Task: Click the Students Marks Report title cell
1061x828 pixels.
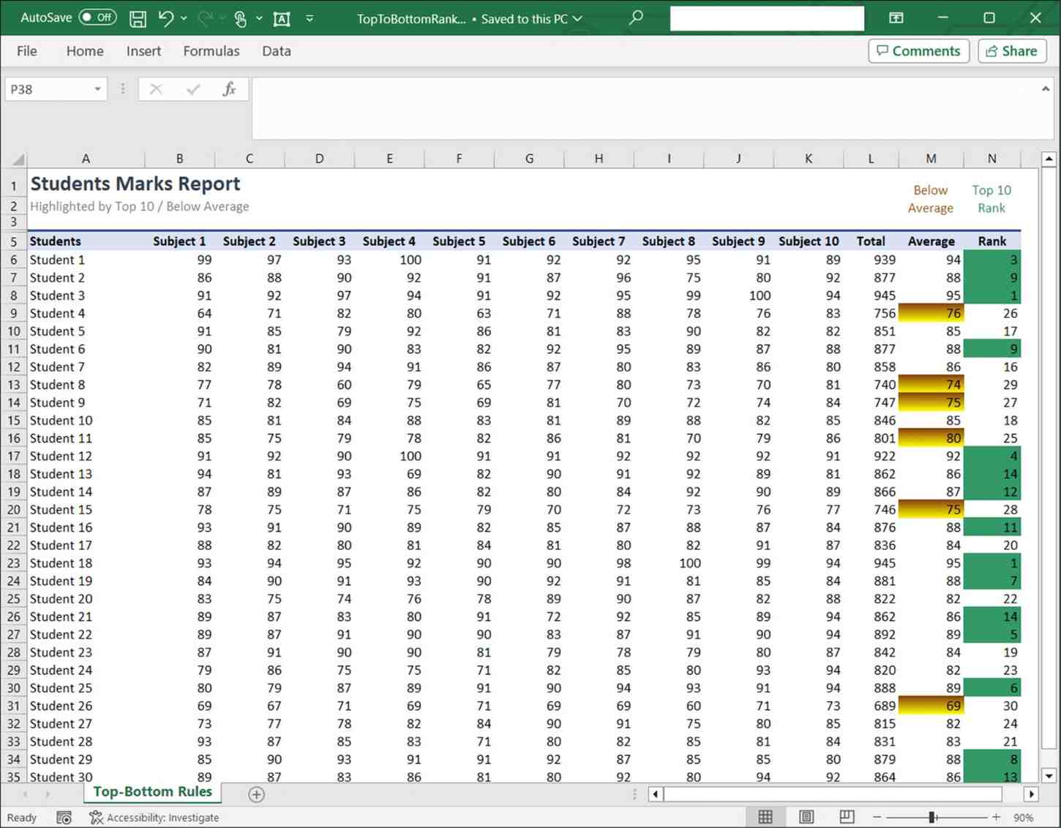Action: [135, 184]
